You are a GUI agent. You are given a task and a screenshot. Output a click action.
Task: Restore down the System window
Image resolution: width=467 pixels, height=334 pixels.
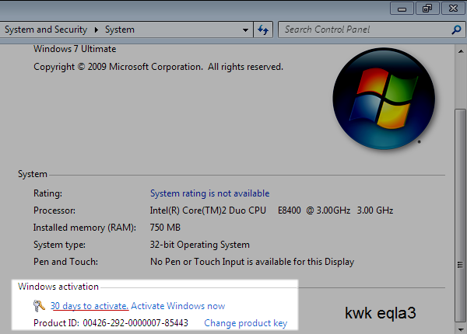(x=427, y=9)
